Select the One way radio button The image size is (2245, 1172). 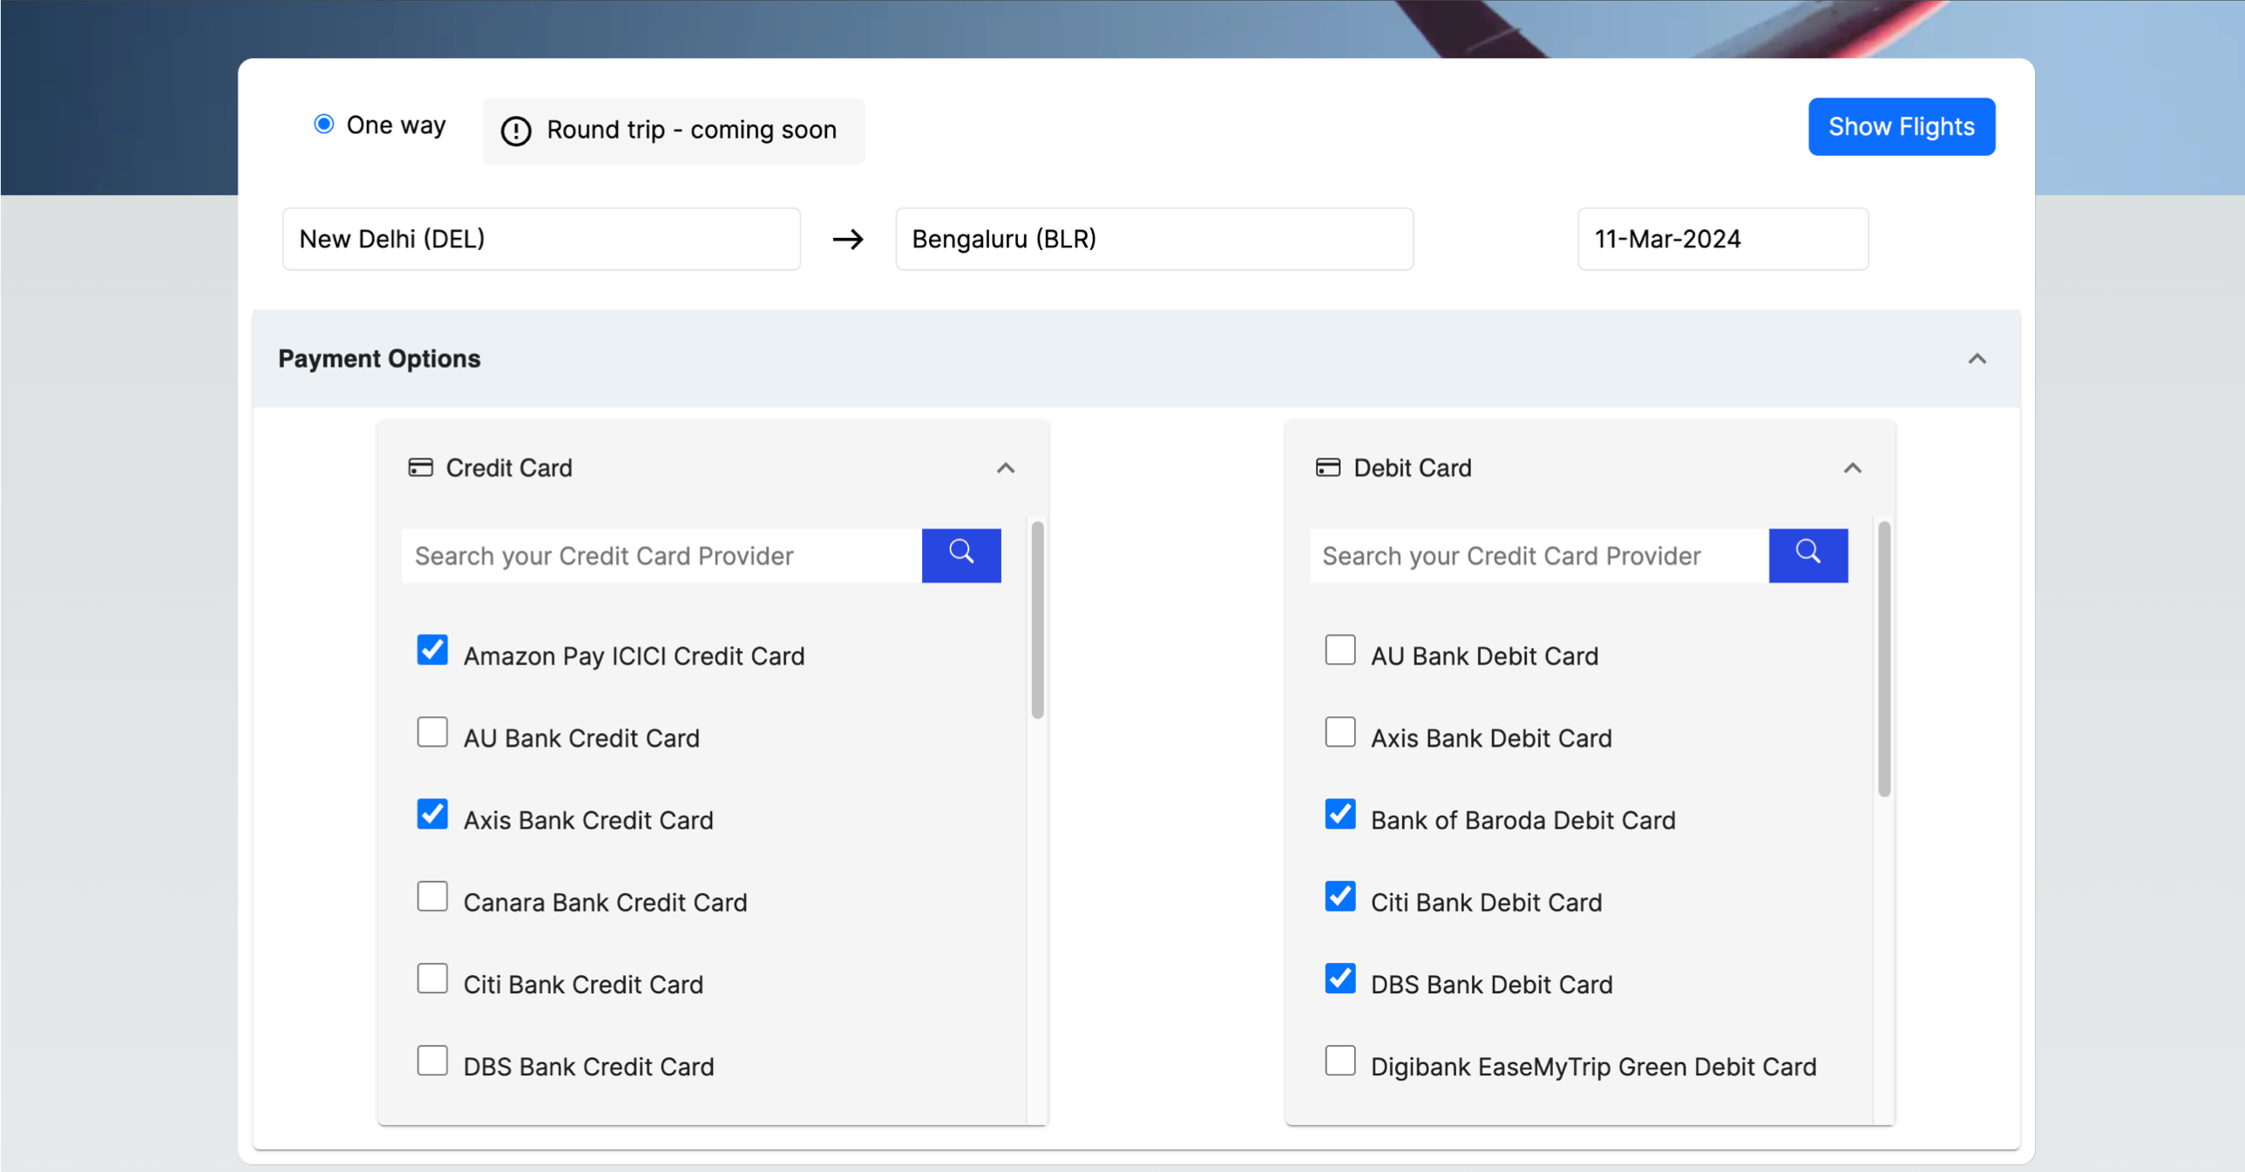(x=323, y=124)
